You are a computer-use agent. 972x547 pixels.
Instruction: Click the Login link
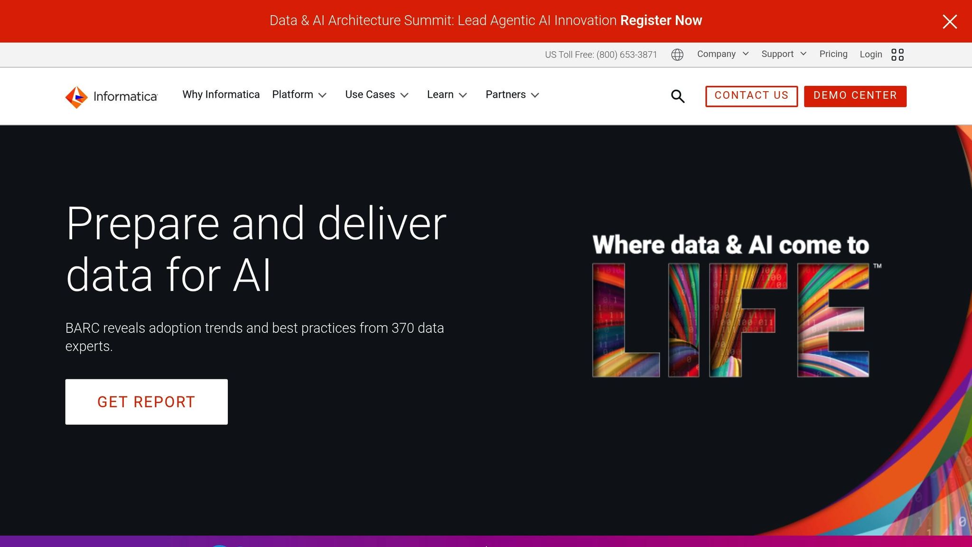tap(870, 55)
